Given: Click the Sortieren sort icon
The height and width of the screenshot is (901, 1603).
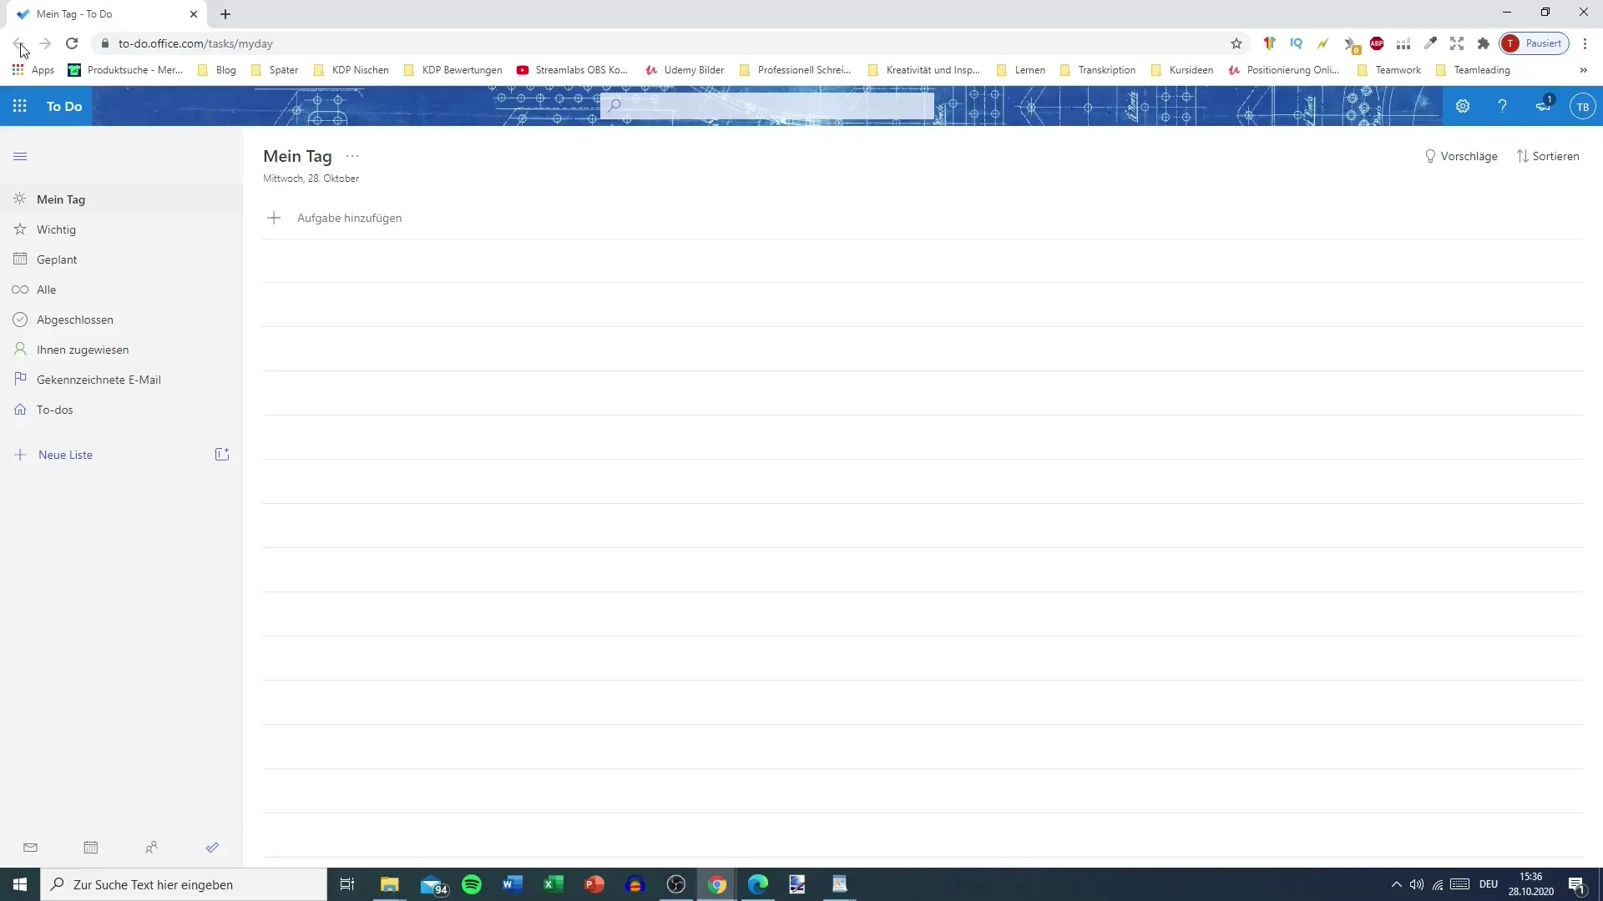Looking at the screenshot, I should (1523, 155).
